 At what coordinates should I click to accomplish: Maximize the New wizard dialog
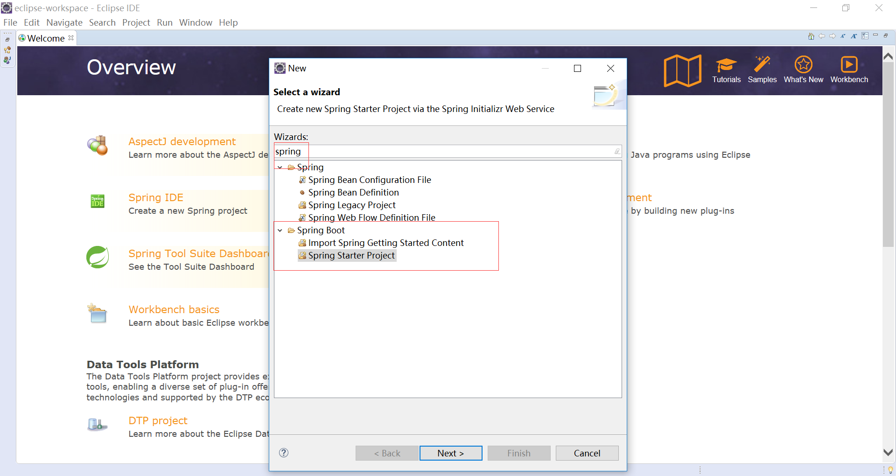tap(577, 69)
